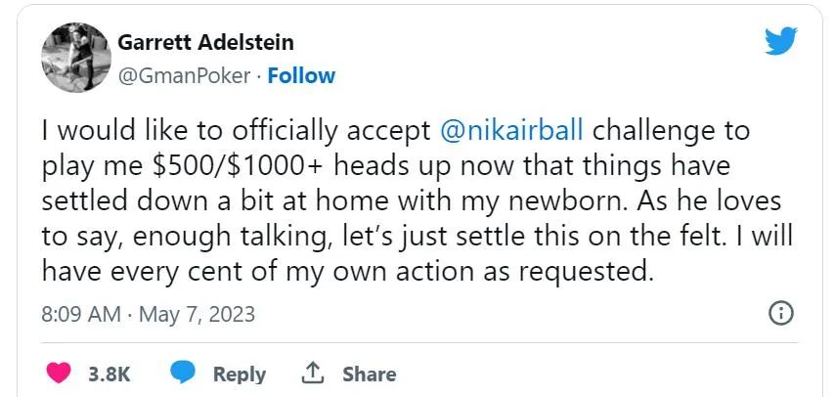This screenshot has height=397, width=835.
Task: Open the tweet info circle icon
Action: (x=781, y=314)
